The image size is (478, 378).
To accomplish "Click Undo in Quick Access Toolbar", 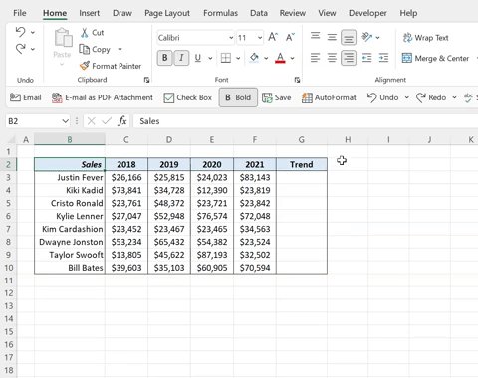I will pos(382,97).
